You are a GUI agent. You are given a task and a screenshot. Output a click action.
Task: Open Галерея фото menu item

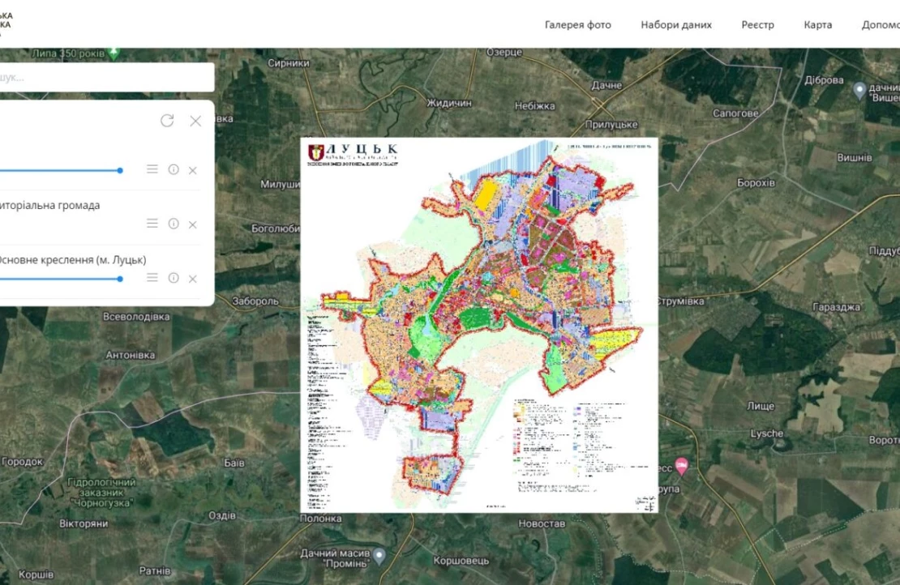click(x=577, y=24)
